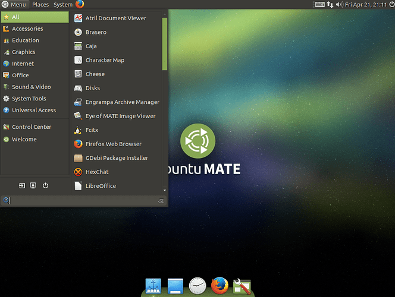
Task: Launch Disks utility
Action: [117, 88]
